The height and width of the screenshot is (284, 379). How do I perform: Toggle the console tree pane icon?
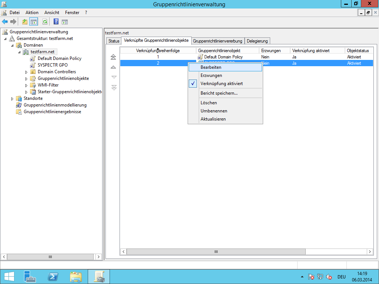34,22
